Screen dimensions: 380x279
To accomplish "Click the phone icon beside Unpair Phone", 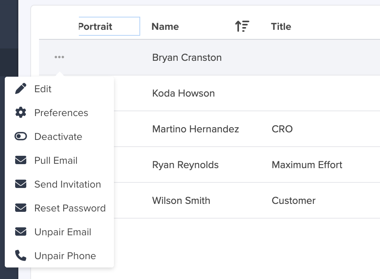I will (21, 256).
